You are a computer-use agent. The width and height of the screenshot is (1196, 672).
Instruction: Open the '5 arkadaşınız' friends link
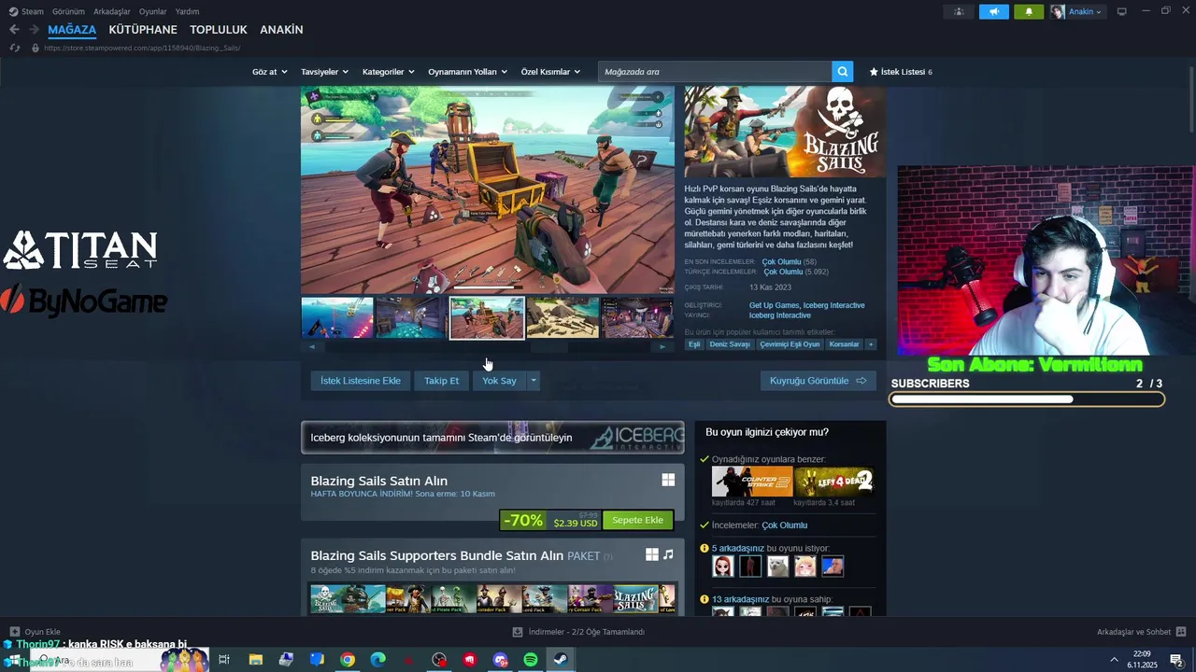coord(738,549)
